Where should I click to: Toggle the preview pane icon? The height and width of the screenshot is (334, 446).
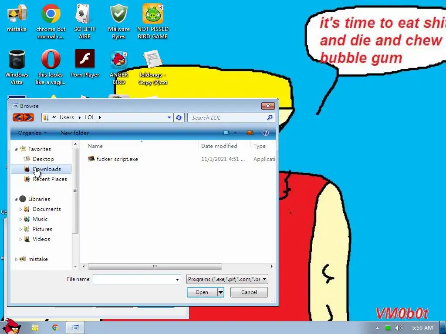coord(250,133)
